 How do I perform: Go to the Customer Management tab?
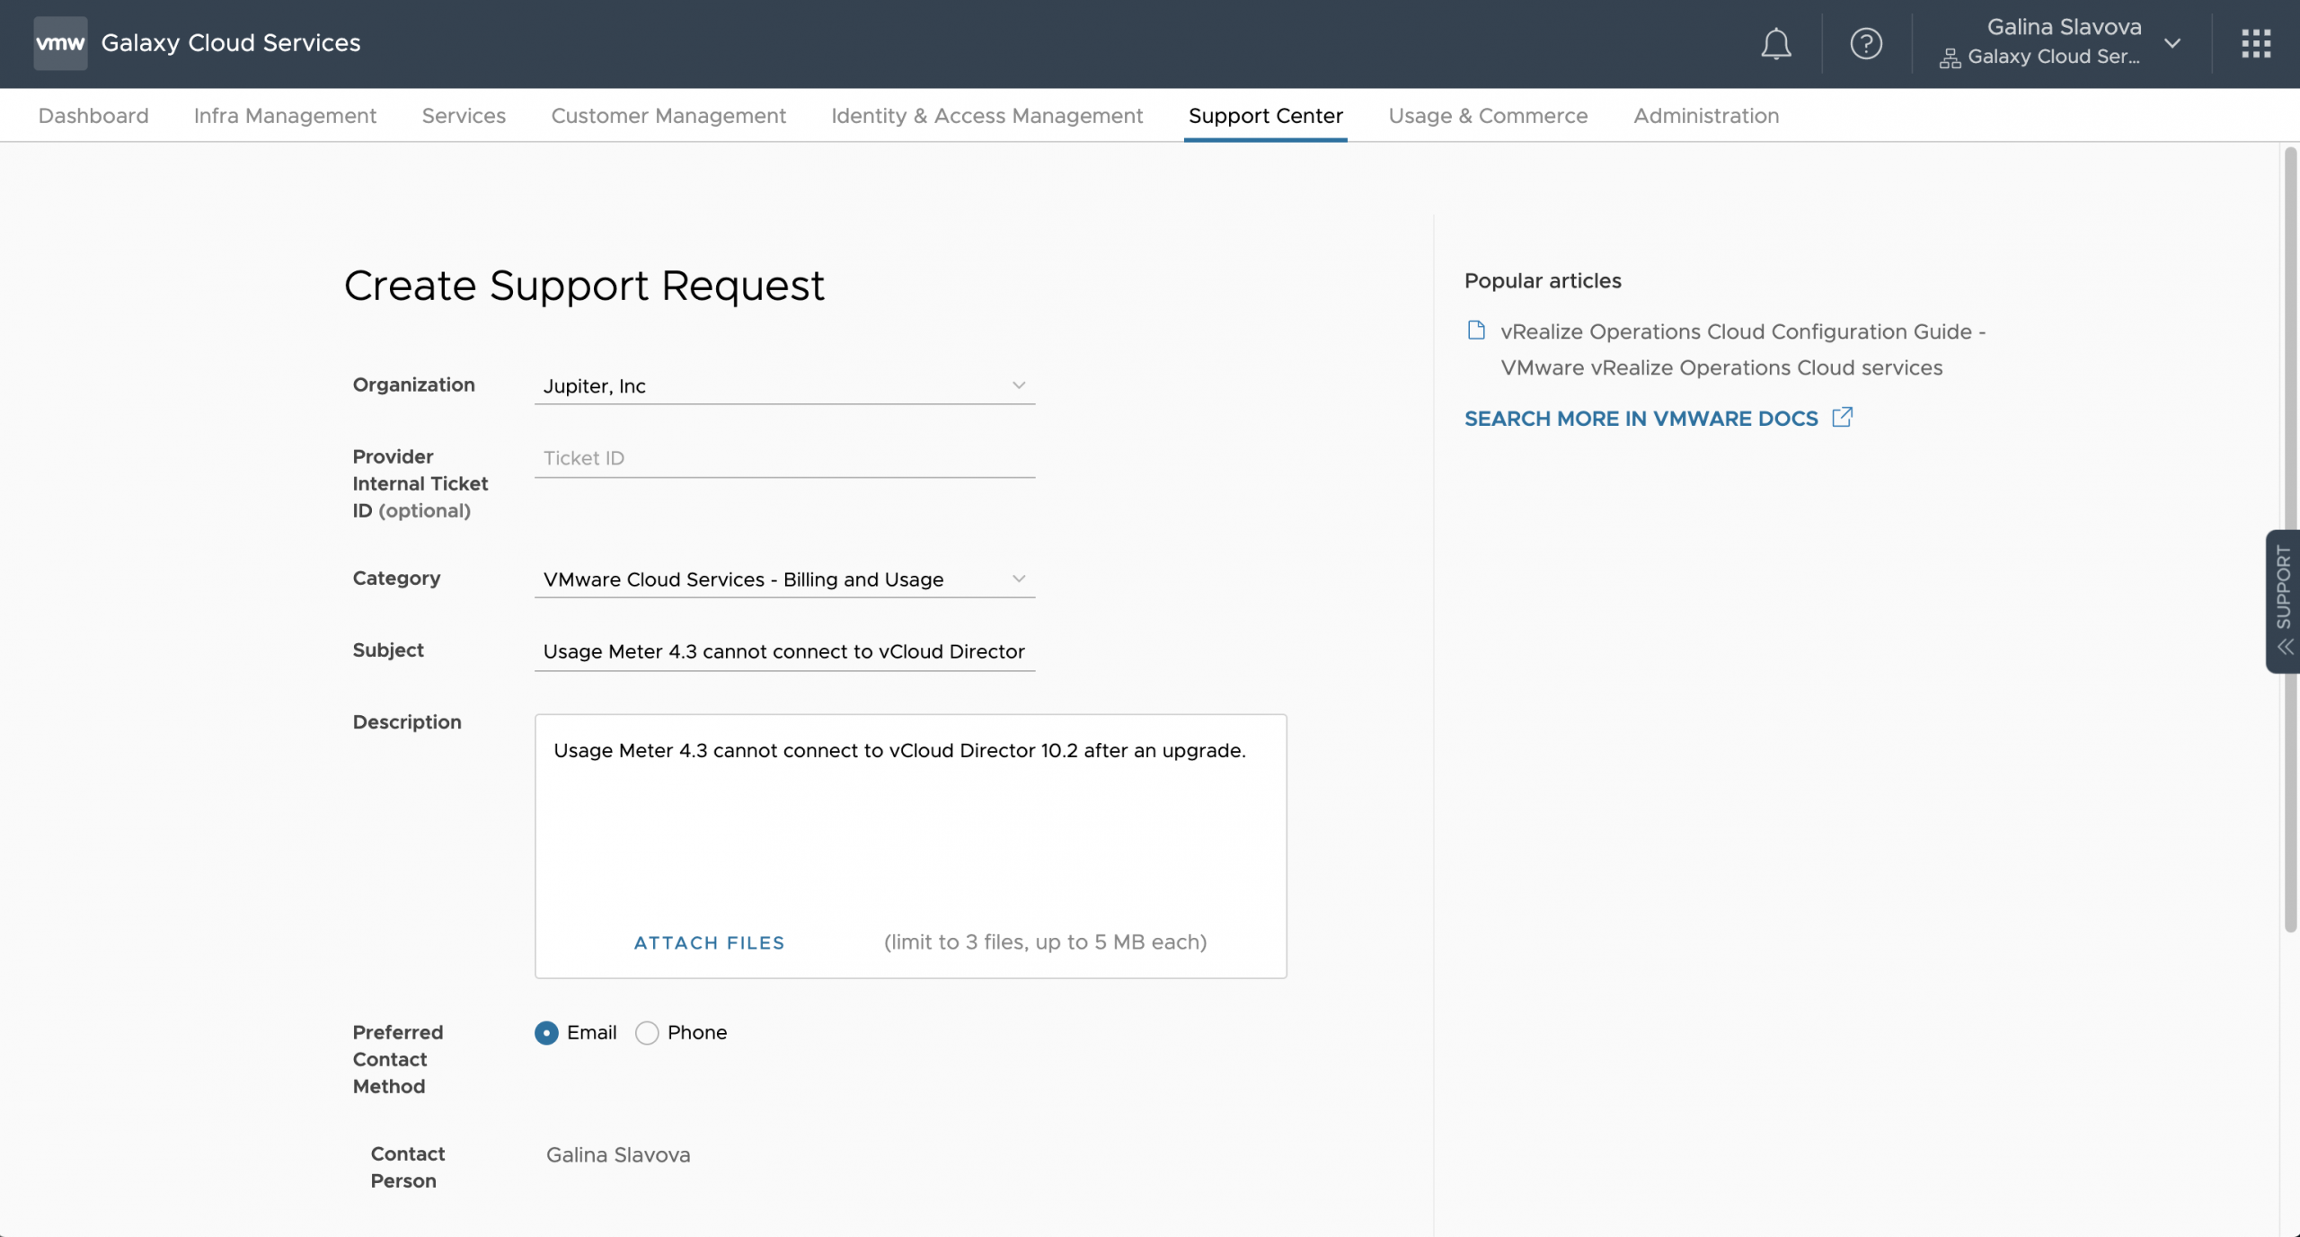668,116
